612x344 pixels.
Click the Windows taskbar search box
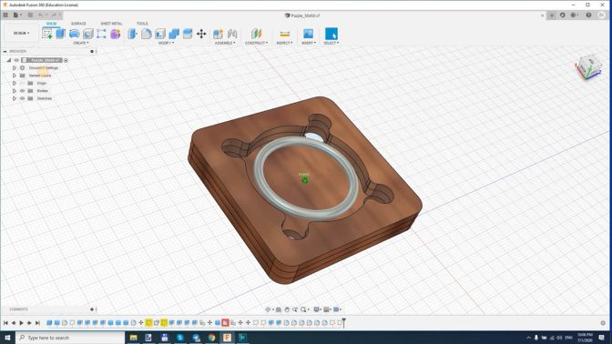[x=70, y=338]
